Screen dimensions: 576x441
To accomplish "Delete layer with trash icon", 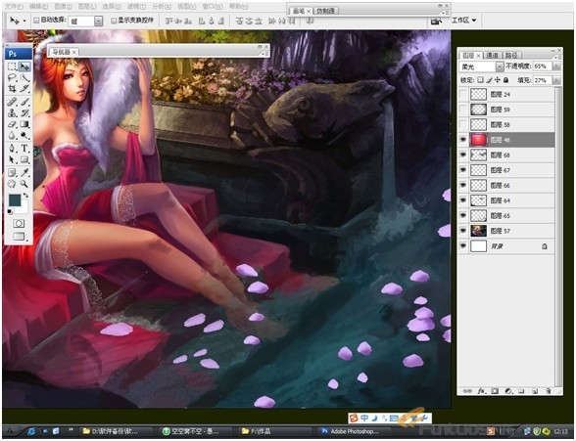I will [x=549, y=391].
